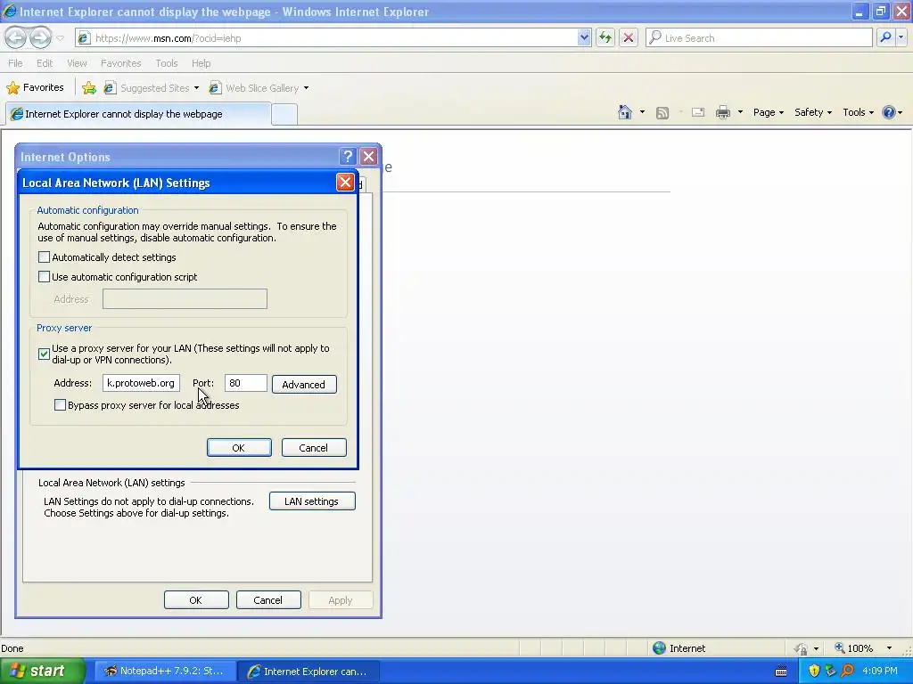Screen dimensions: 913x684
Task: Click the Back navigation arrow
Action: 16,37
